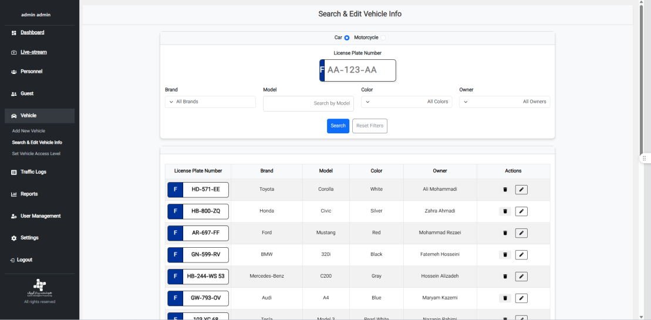
Task: Delete the Toyota Corolla vehicle row
Action: pos(505,190)
